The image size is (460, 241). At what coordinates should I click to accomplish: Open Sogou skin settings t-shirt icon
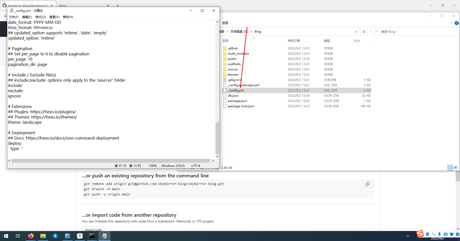tap(451, 234)
